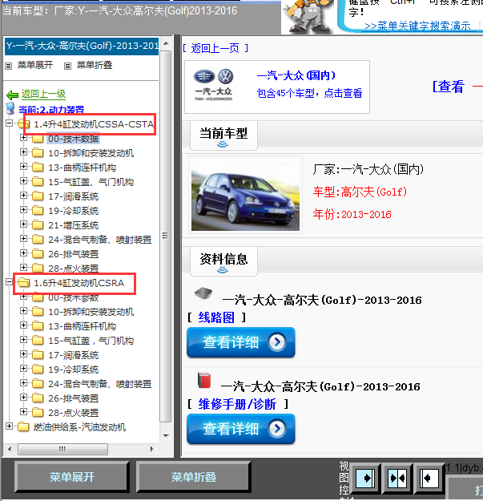The width and height of the screenshot is (483, 501).
Task: Click the tree panel scroll-up arrow
Action: (166, 43)
